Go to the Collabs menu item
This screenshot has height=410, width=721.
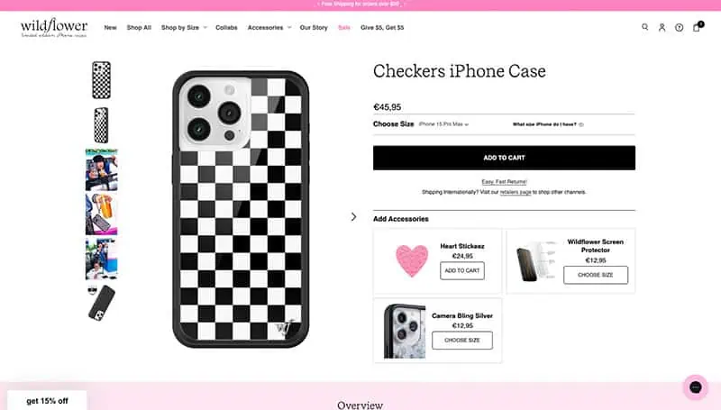coord(226,28)
